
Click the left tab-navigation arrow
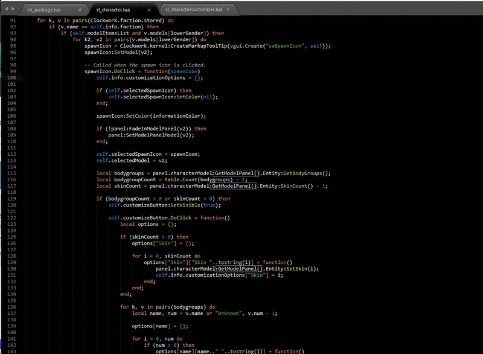pos(6,9)
